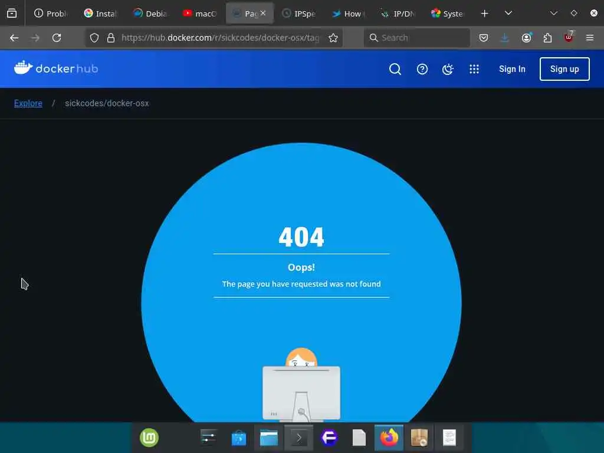Click the diamond window control icon
Image resolution: width=604 pixels, height=453 pixels.
click(x=574, y=13)
